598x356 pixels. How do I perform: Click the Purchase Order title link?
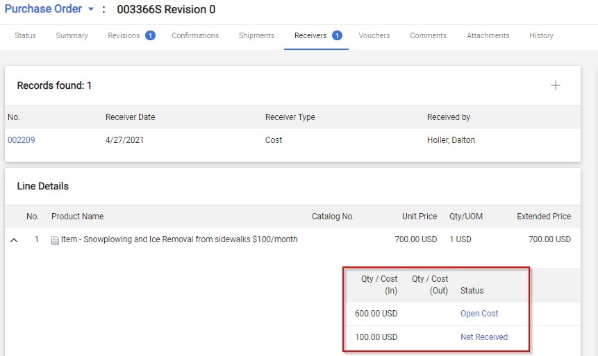43,10
